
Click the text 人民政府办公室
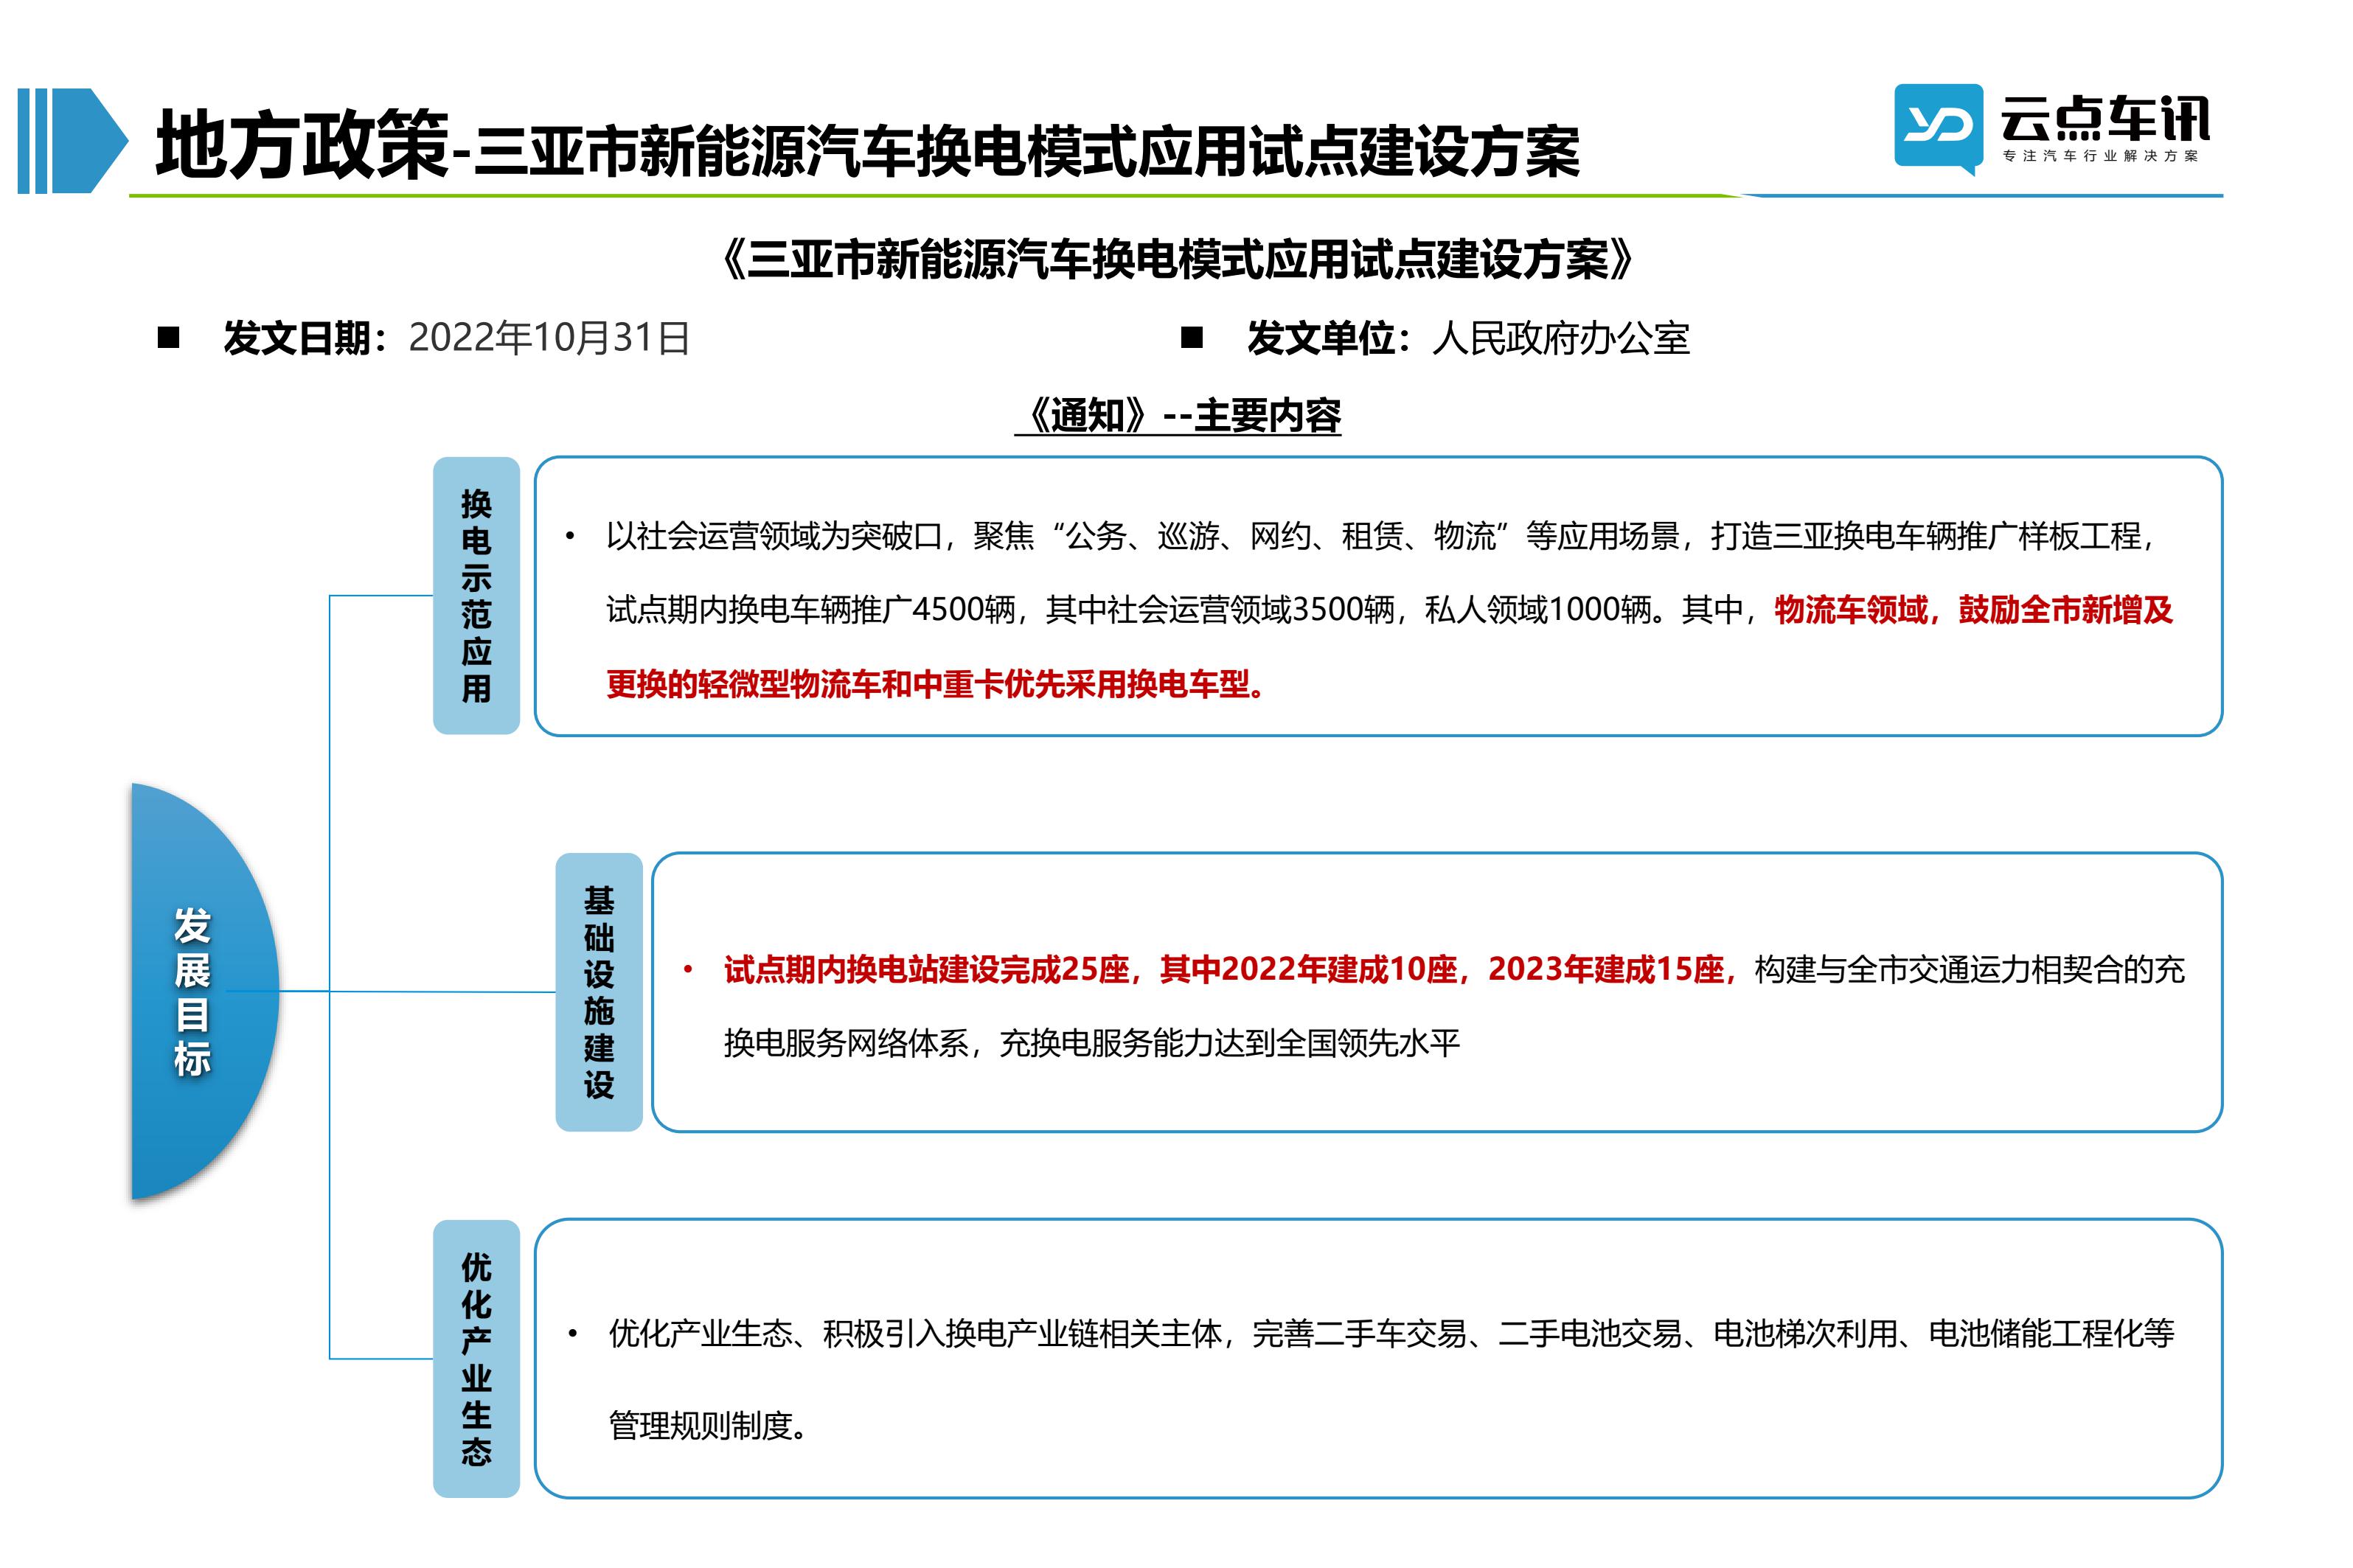(x=1560, y=338)
